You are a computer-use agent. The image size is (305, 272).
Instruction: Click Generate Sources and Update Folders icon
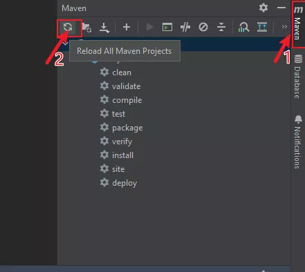(x=87, y=28)
